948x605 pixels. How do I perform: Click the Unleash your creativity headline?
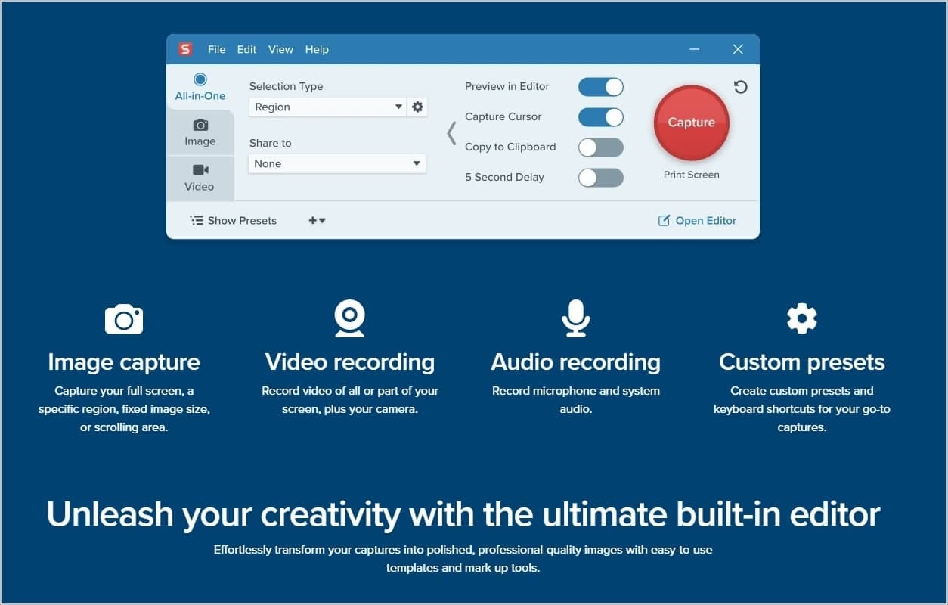tap(463, 514)
